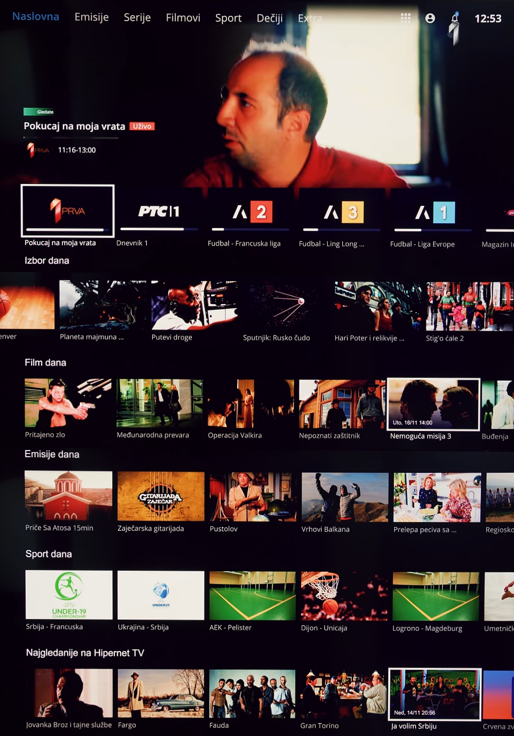The image size is (514, 736).
Task: Open Srbija - Francuska match thumbnail
Action: click(69, 595)
